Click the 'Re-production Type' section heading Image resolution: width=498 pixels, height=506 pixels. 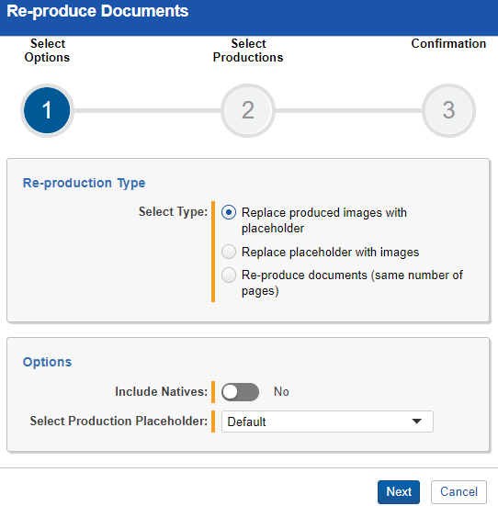[x=84, y=183]
